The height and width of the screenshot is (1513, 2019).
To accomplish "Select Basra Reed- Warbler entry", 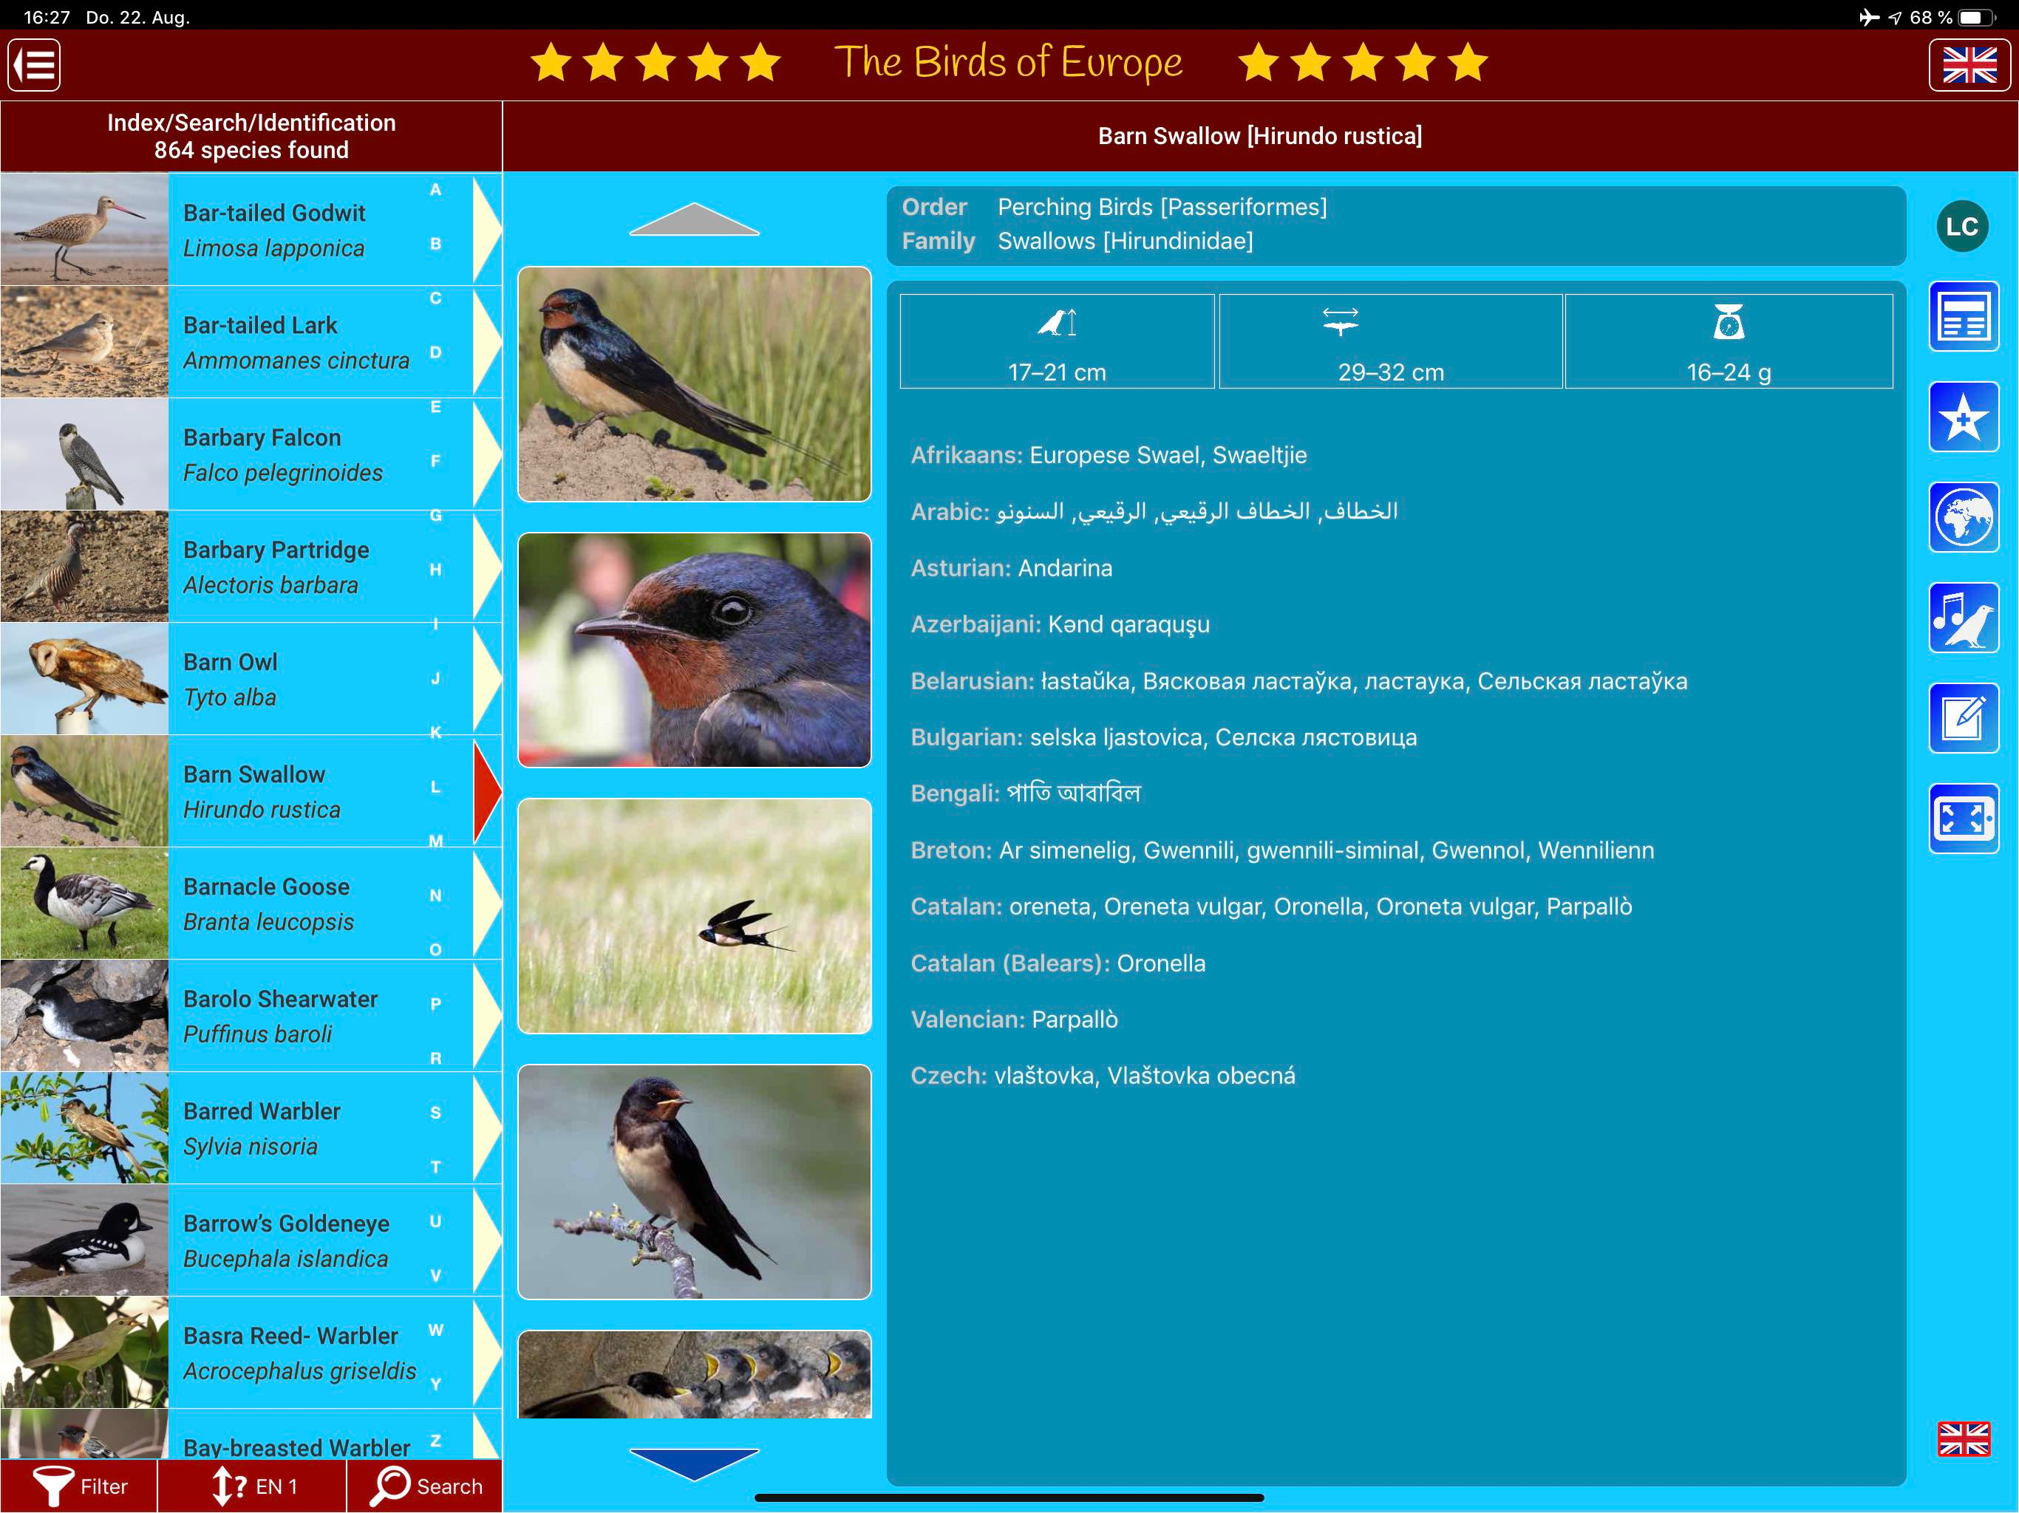I will [251, 1351].
